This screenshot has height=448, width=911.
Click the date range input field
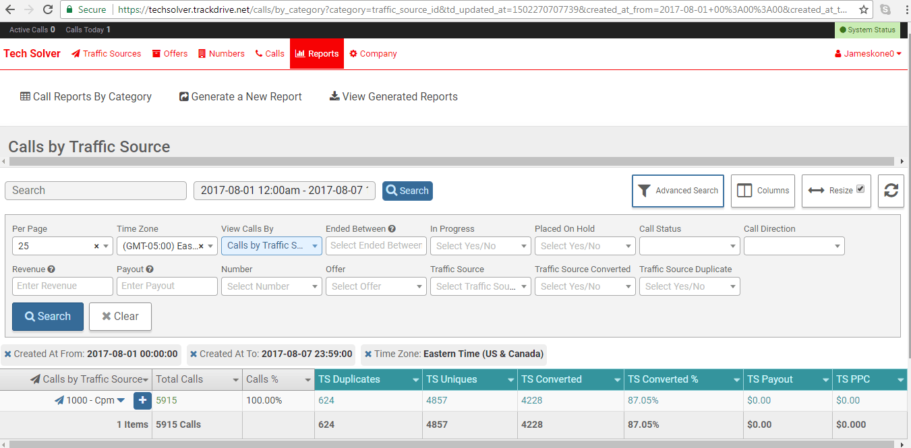coord(285,191)
